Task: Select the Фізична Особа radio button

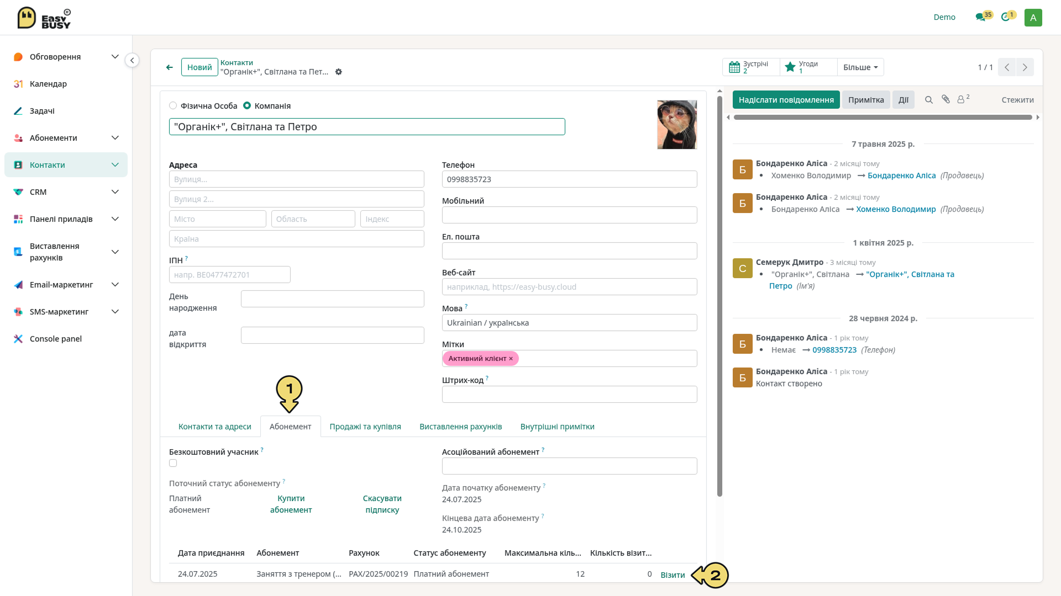Action: pos(173,105)
